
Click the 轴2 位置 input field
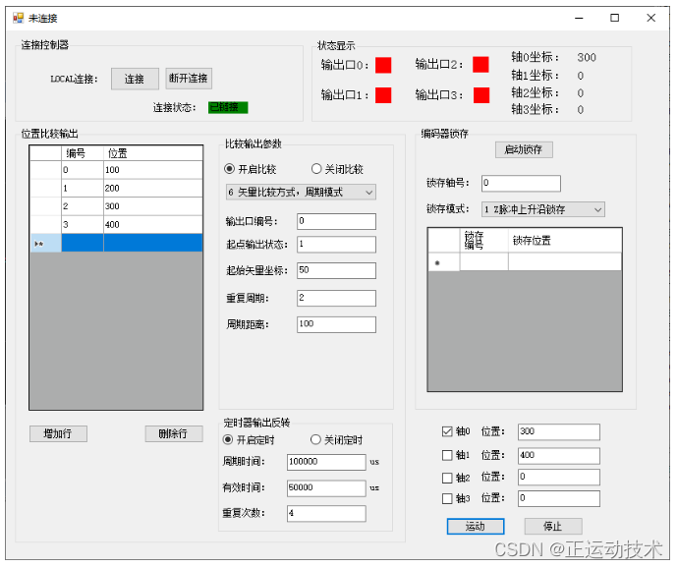[x=559, y=478]
